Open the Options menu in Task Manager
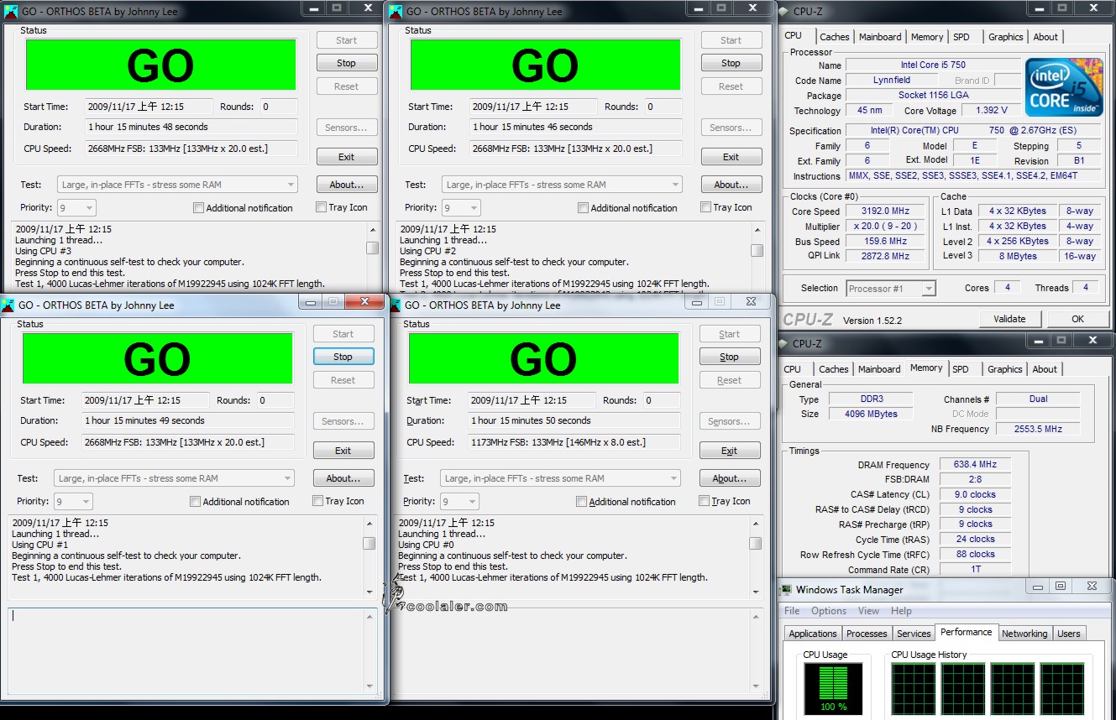 (x=829, y=611)
